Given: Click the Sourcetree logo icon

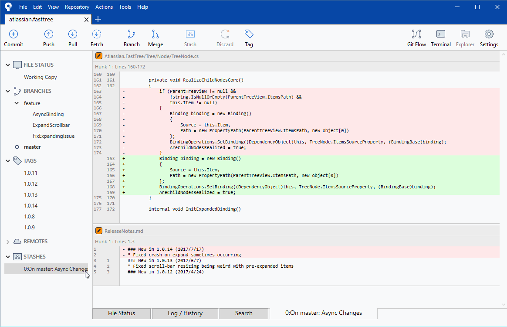Looking at the screenshot, I should click(8, 7).
